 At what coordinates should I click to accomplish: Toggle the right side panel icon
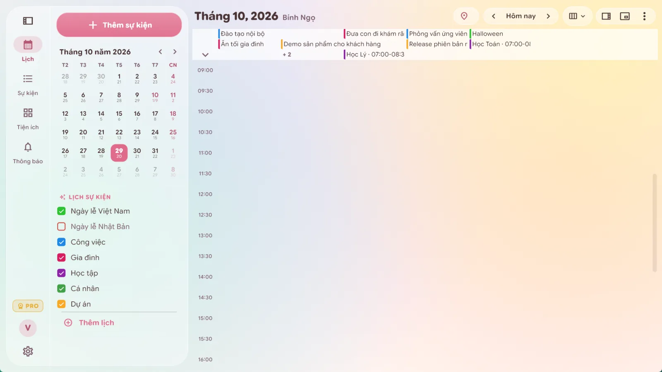pos(606,16)
